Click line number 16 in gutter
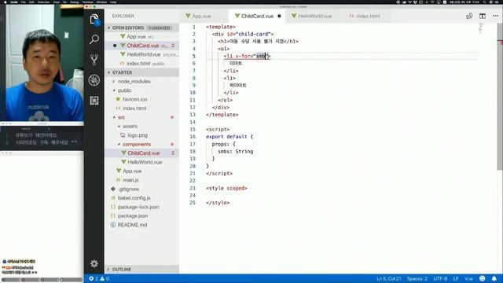 tap(193, 137)
